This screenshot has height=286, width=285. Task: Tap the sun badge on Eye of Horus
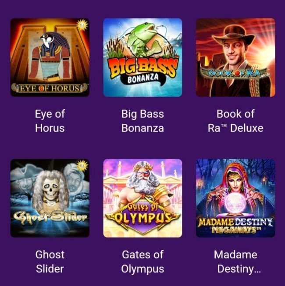click(82, 25)
